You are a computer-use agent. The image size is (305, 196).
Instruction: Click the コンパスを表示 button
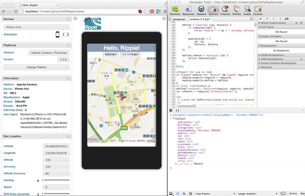pos(130,55)
